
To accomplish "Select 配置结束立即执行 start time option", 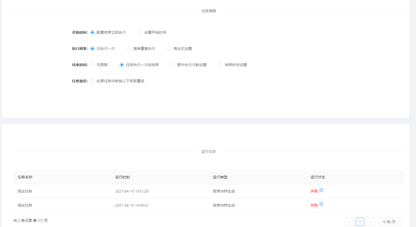I will [92, 32].
